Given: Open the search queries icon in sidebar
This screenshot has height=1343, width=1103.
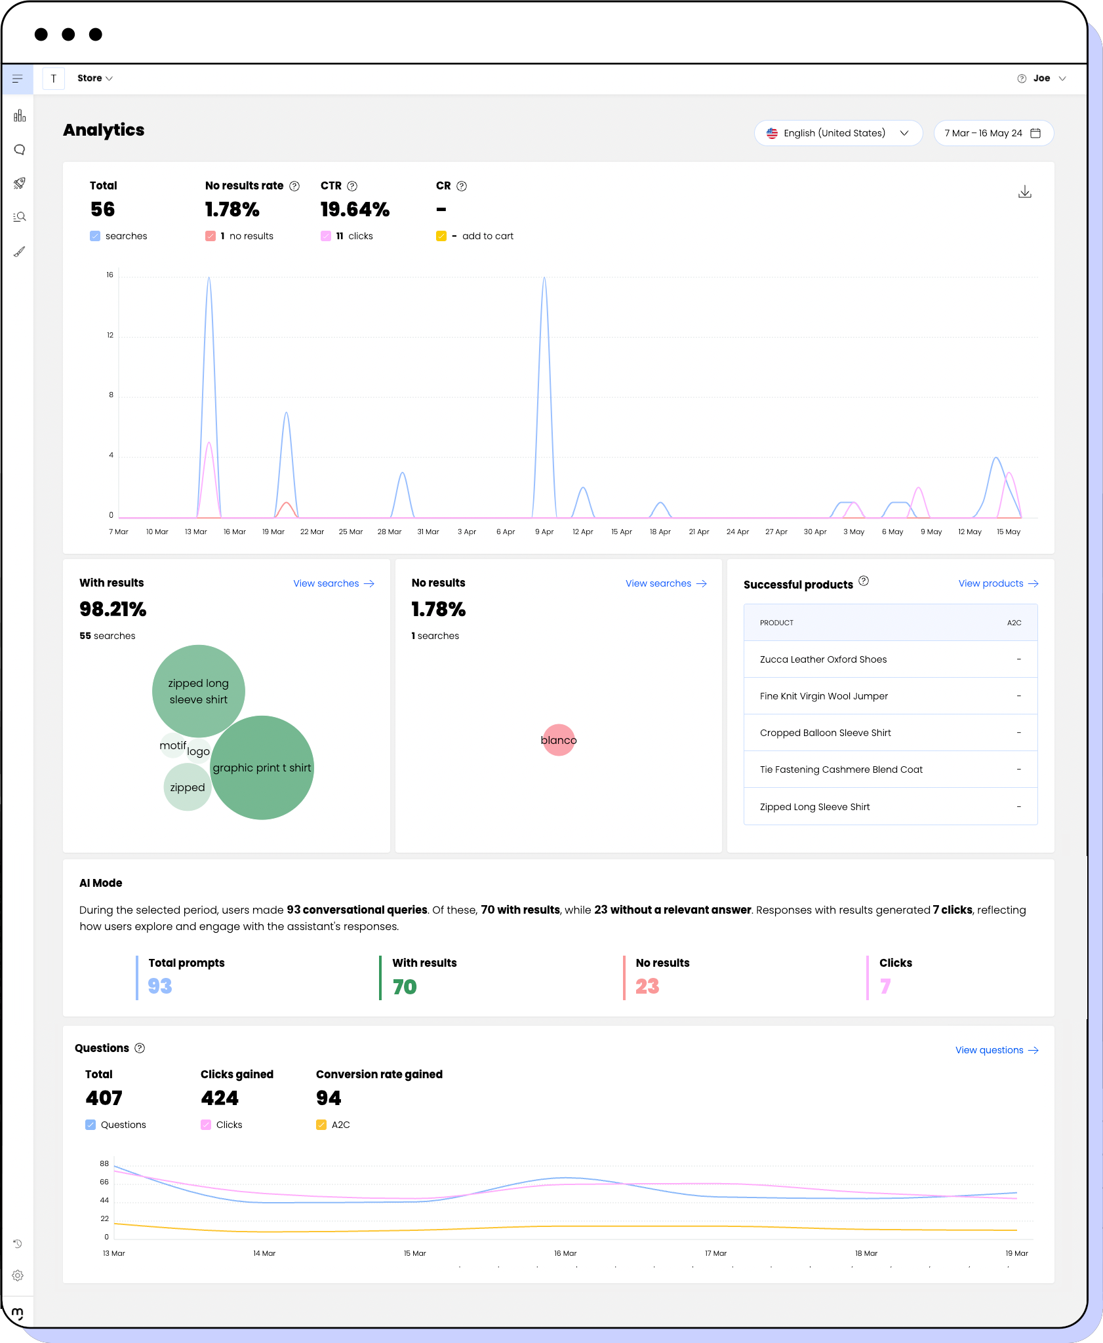Looking at the screenshot, I should [x=19, y=217].
